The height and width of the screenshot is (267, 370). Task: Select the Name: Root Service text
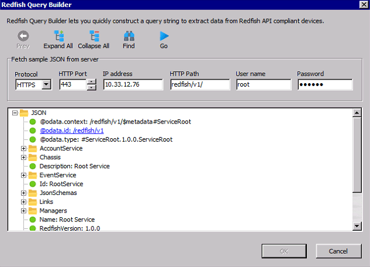click(x=67, y=220)
